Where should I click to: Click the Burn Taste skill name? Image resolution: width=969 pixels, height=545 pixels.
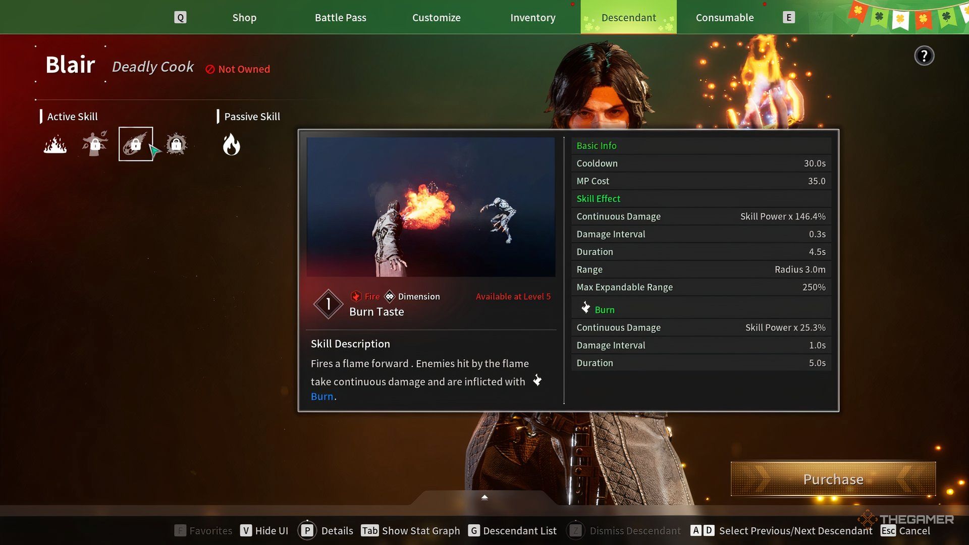point(376,312)
